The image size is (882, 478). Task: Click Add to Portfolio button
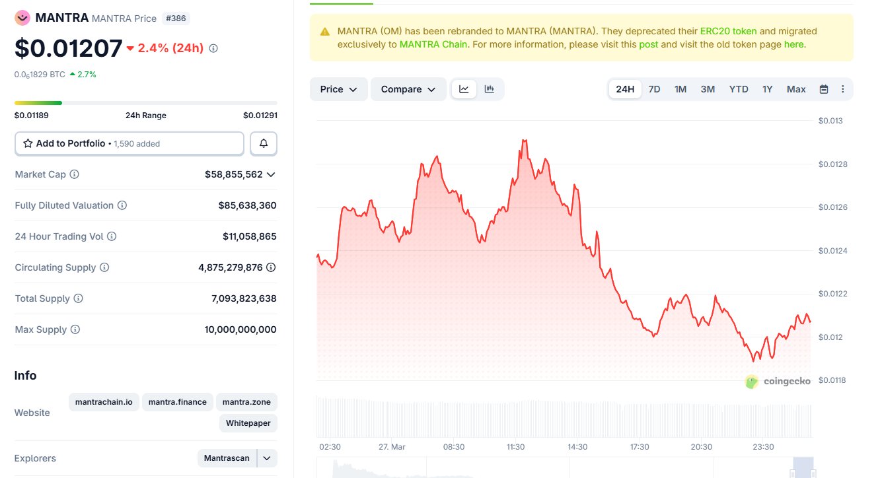(129, 143)
